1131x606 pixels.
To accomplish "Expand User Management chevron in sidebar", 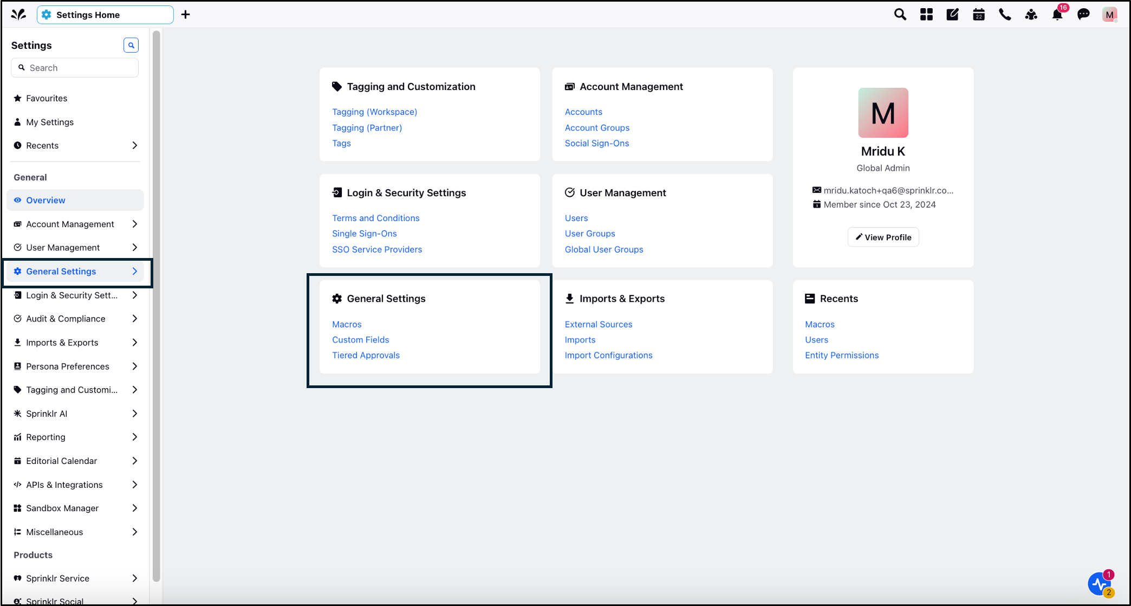I will pyautogui.click(x=135, y=247).
